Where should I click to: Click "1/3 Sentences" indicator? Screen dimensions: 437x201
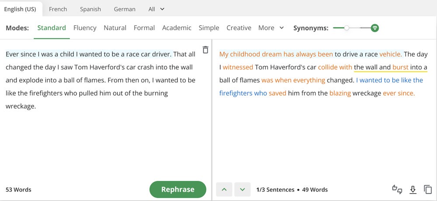[x=275, y=190]
